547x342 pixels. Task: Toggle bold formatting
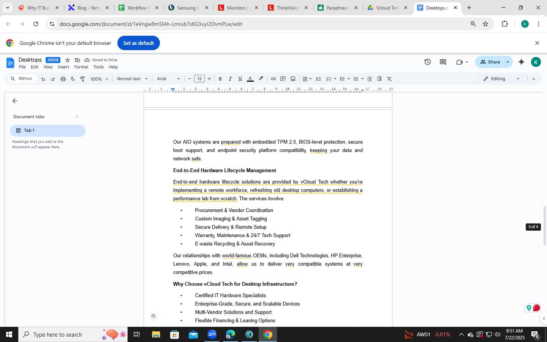click(x=220, y=79)
